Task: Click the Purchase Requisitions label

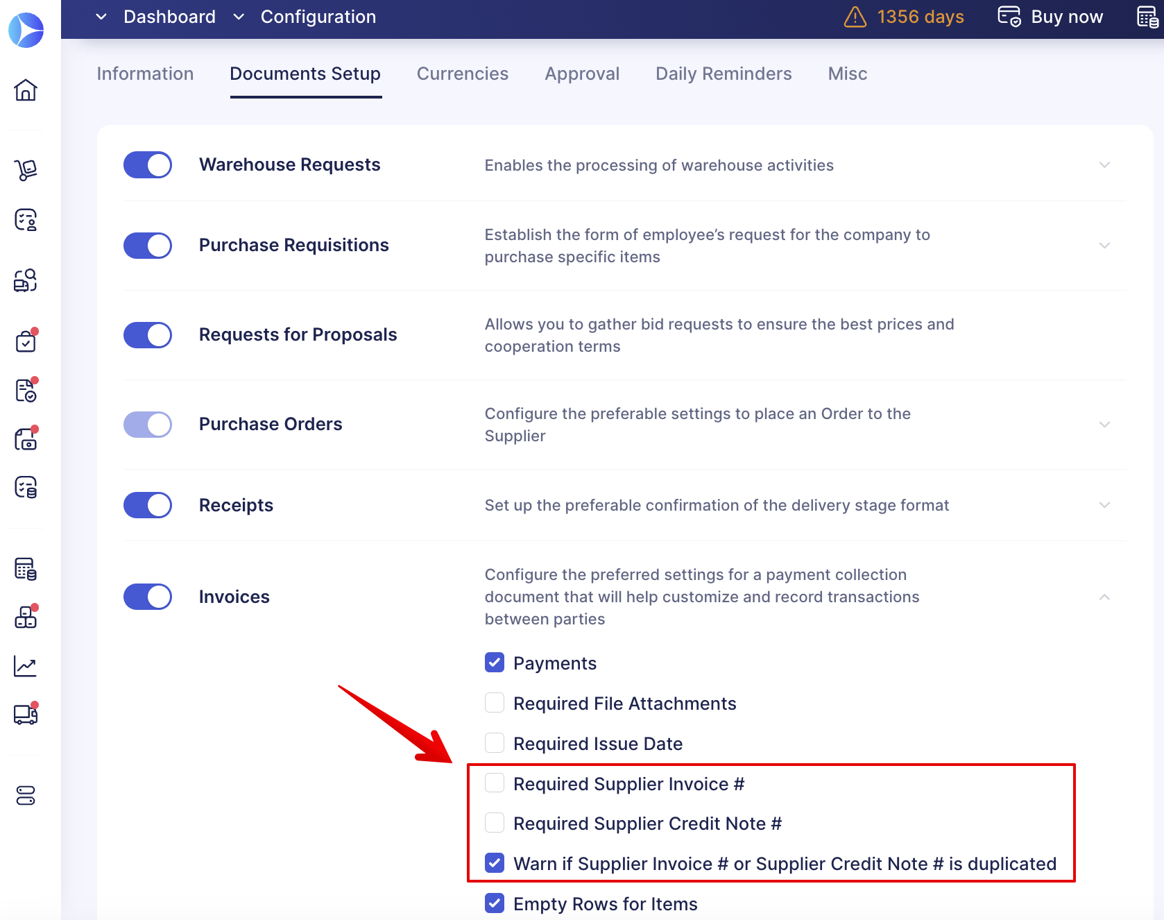Action: (294, 246)
